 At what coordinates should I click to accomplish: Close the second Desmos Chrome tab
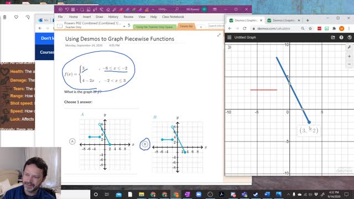[x=299, y=20]
